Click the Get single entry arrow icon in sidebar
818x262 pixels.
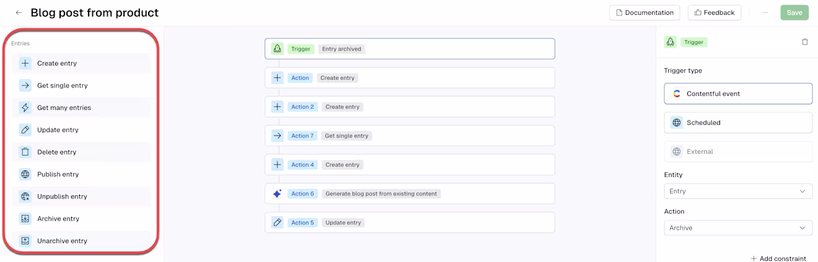click(x=25, y=85)
